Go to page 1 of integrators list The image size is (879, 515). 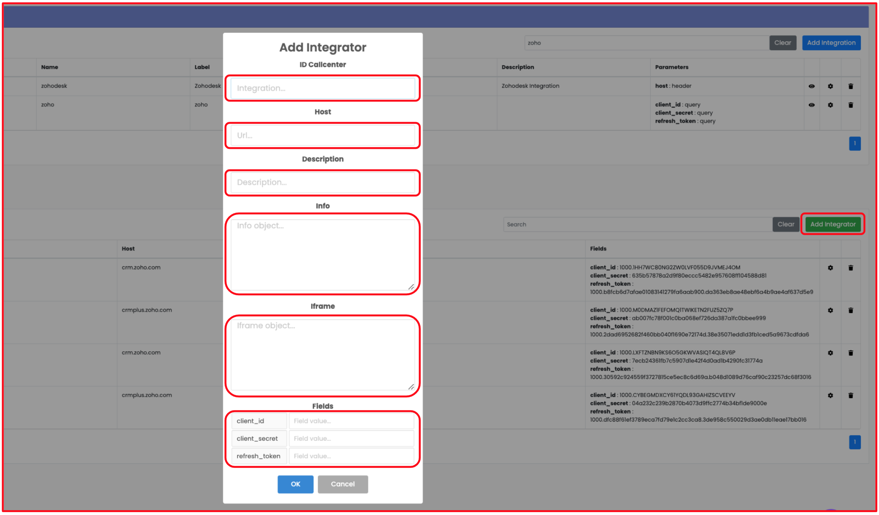tap(854, 442)
